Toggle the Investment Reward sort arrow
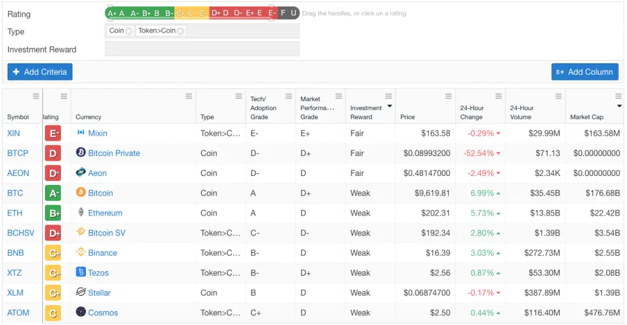The image size is (627, 325). pos(390,106)
